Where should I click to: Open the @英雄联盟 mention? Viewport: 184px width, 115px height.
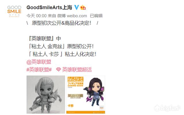pos(39,62)
